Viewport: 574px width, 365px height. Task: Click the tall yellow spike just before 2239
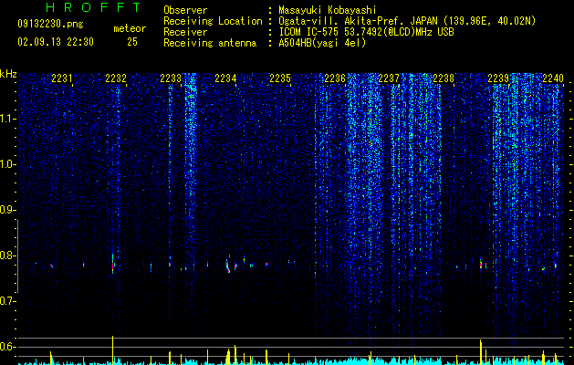481,351
